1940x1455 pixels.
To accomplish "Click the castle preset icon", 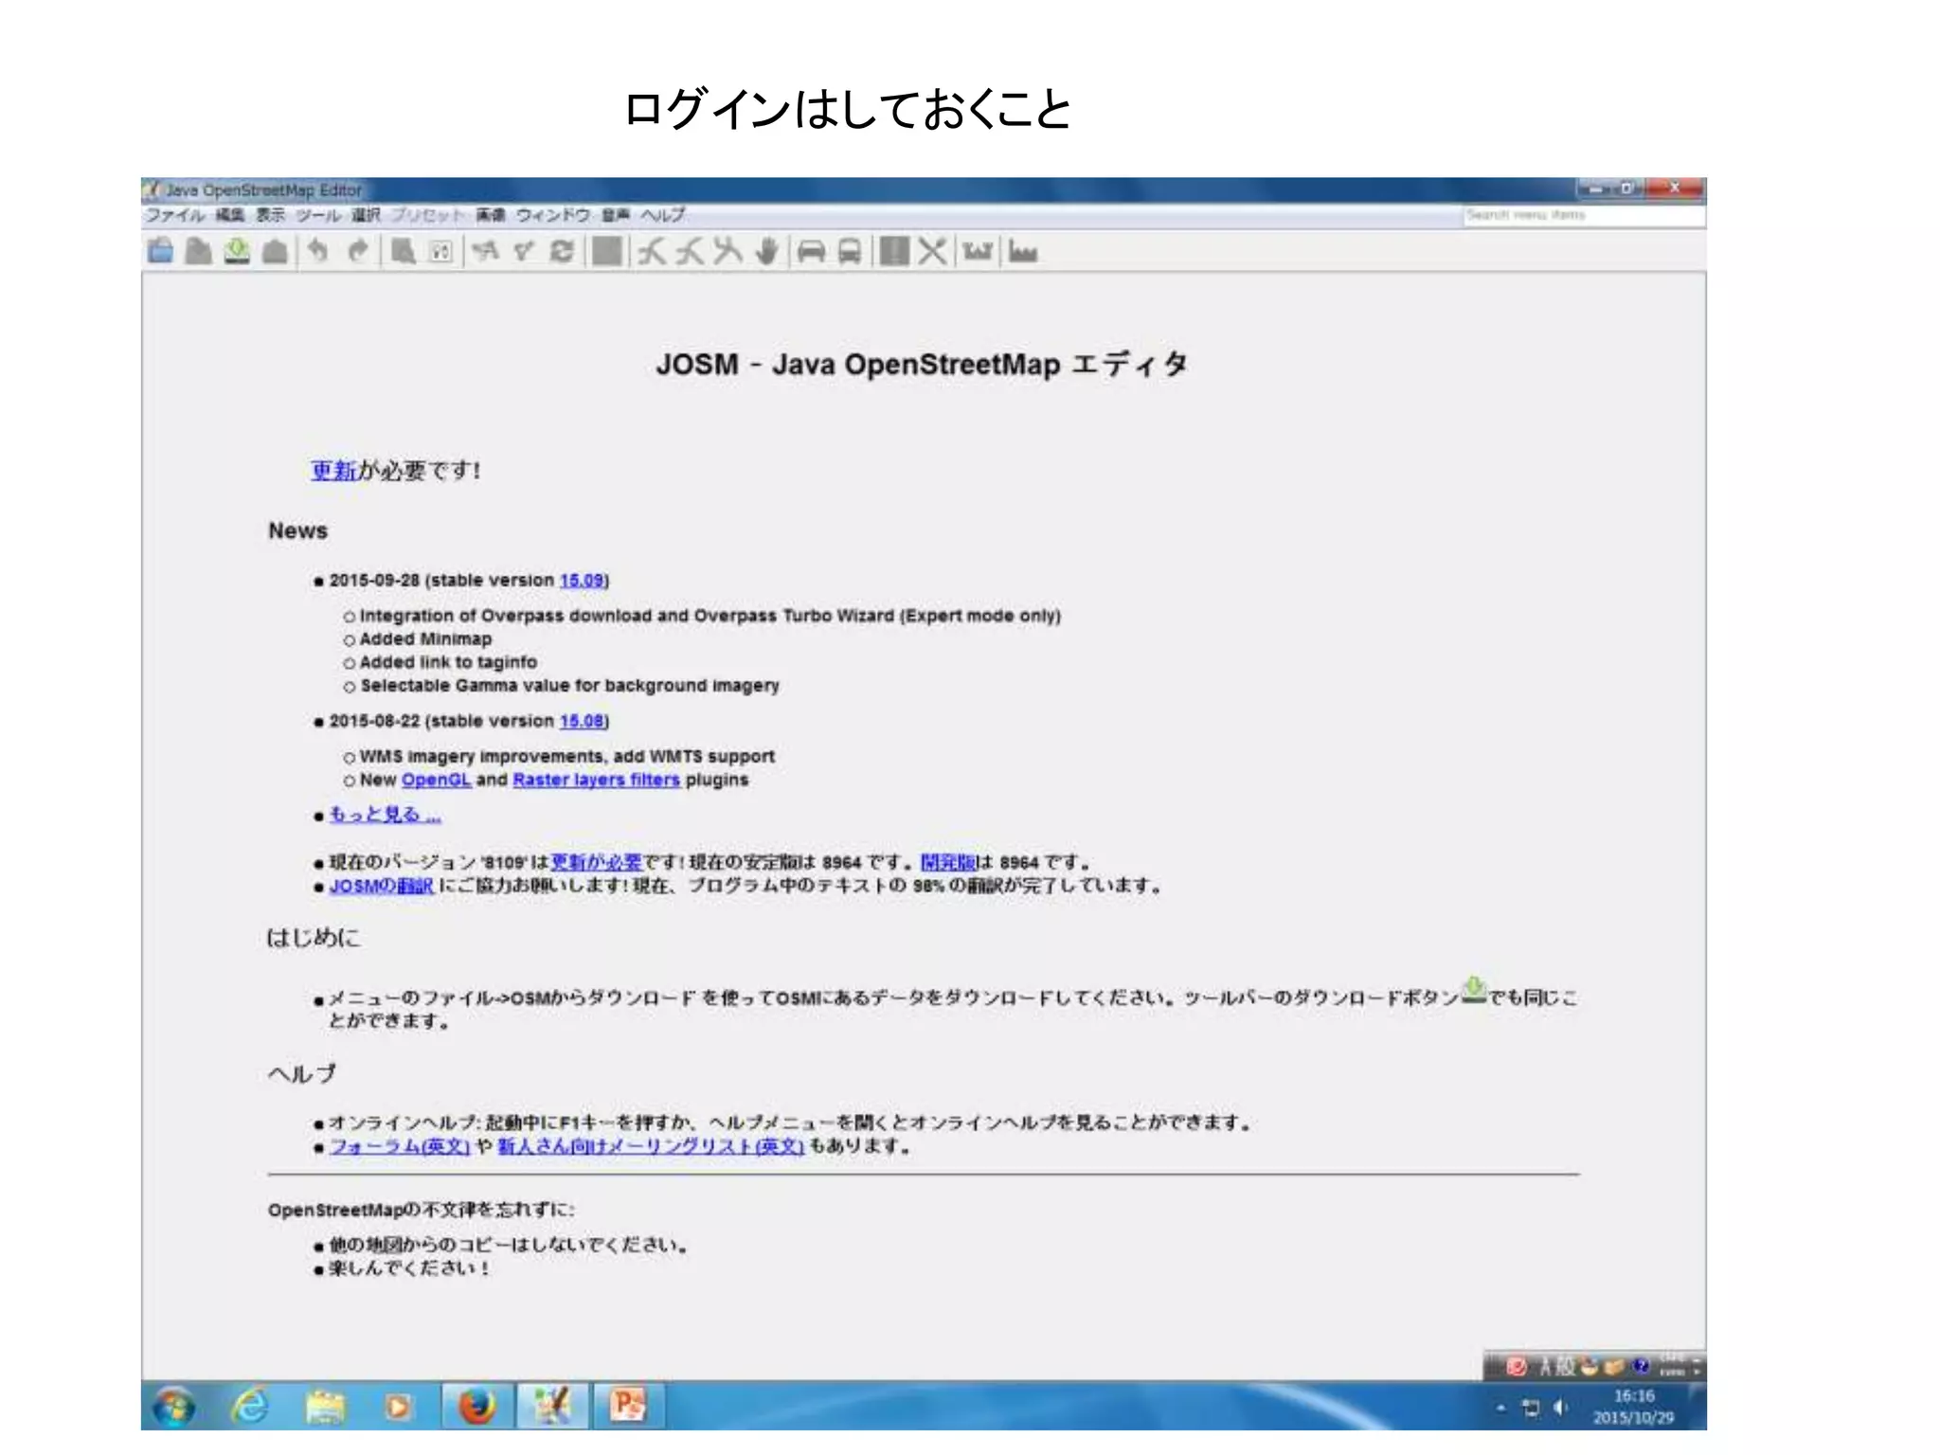I will point(978,251).
